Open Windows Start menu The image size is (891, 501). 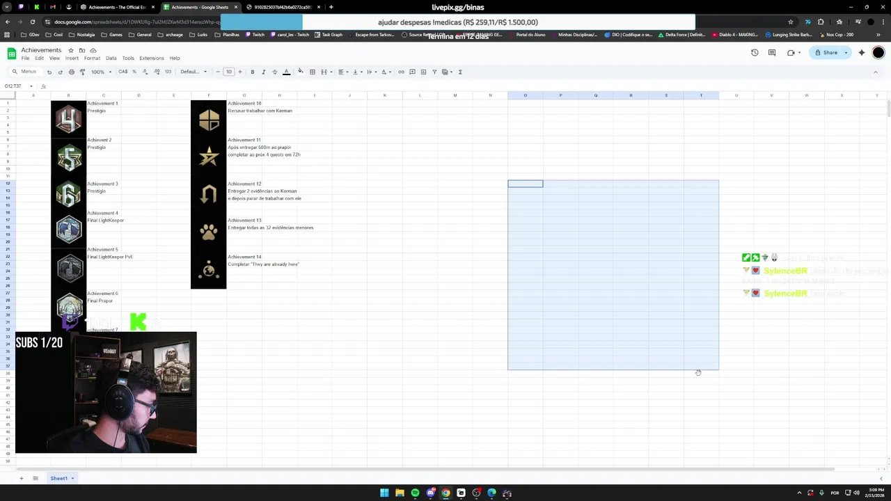[x=384, y=493]
